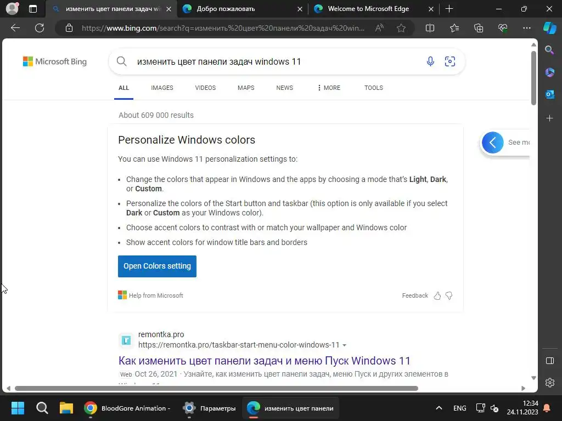Open TOOLS search filters
Screen dimensions: 562x421
click(x=373, y=88)
